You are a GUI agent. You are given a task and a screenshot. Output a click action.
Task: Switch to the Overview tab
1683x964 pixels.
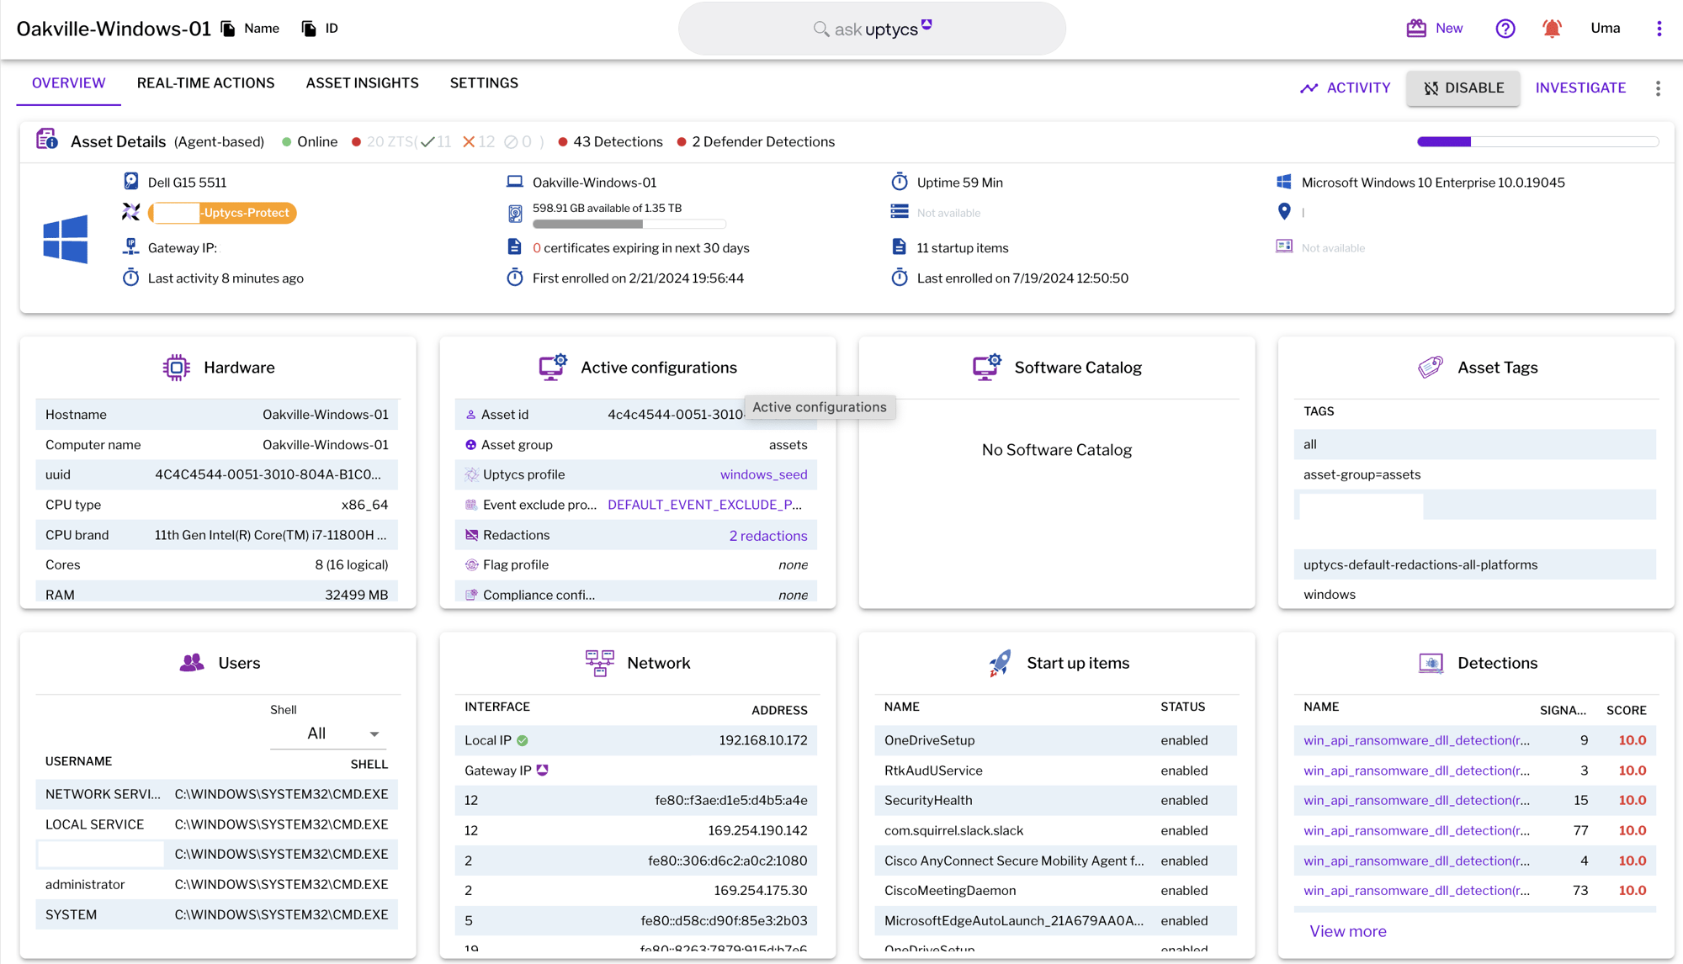68,83
